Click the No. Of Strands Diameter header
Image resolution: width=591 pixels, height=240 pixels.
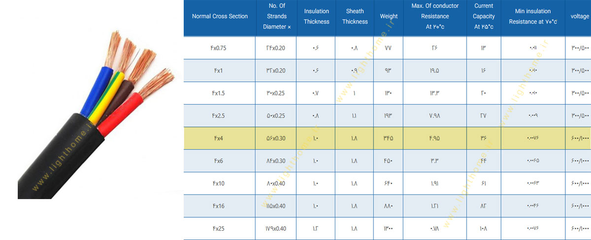coord(277,16)
